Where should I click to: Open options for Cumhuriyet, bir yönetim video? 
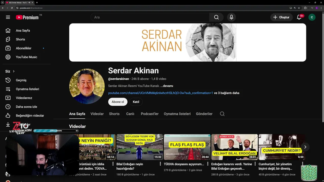(x=302, y=164)
